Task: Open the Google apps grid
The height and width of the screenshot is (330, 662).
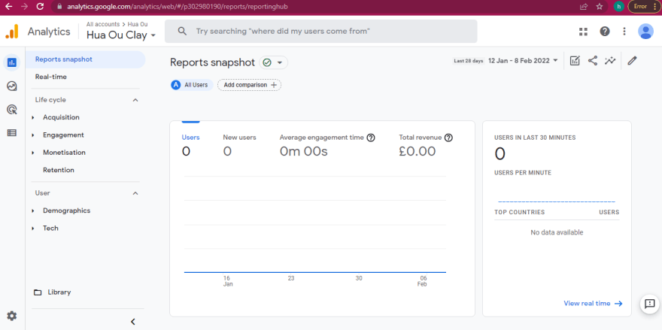Action: click(584, 32)
